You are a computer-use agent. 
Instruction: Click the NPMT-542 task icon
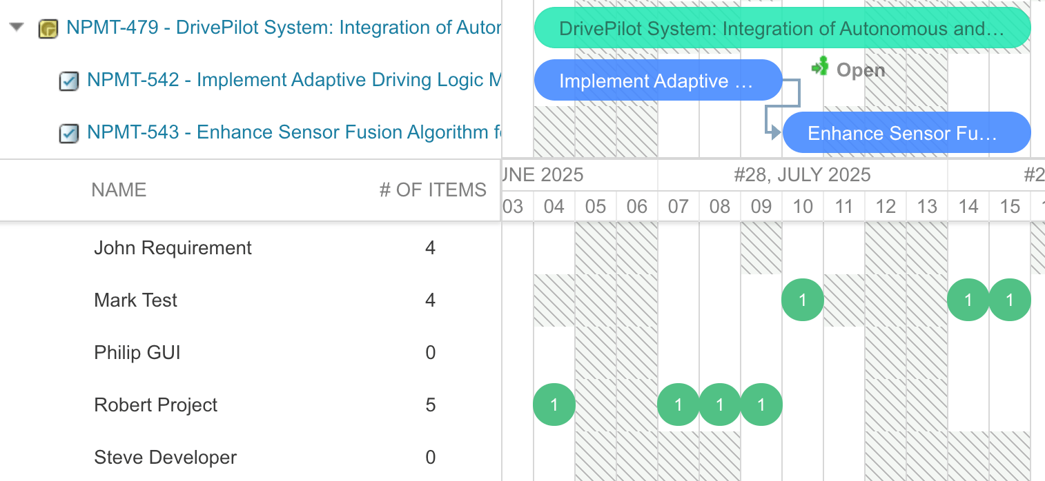68,81
